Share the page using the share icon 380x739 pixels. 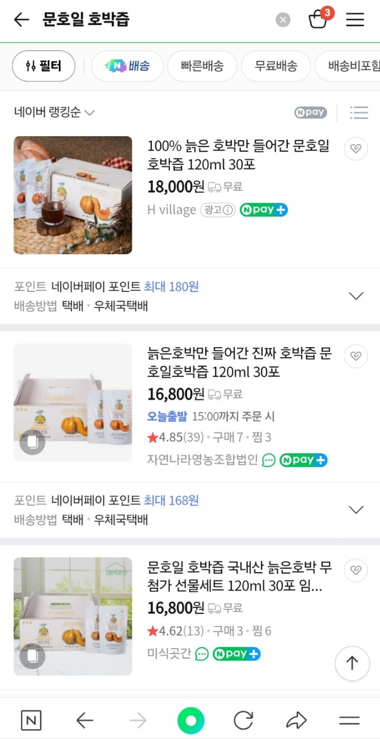(297, 721)
